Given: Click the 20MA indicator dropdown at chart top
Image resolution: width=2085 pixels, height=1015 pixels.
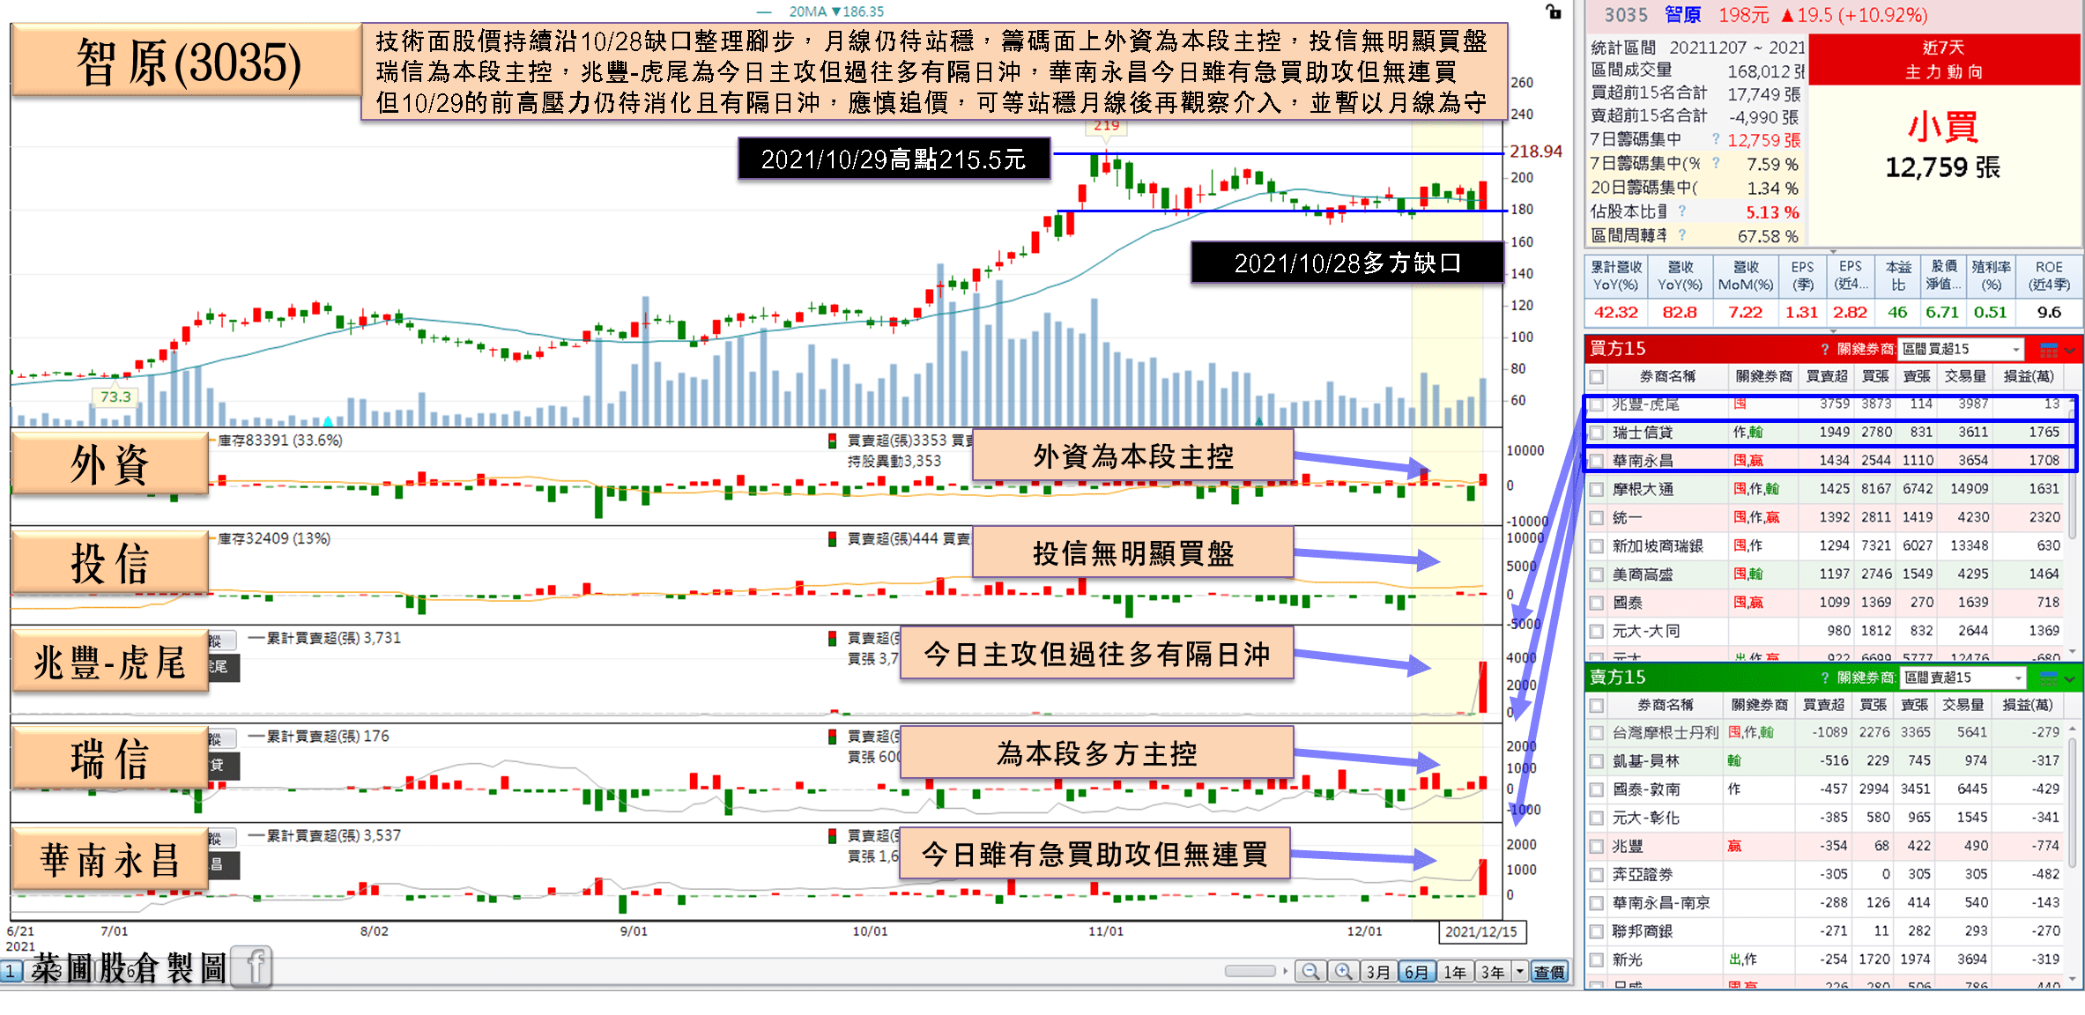Looking at the screenshot, I should pyautogui.click(x=836, y=11).
